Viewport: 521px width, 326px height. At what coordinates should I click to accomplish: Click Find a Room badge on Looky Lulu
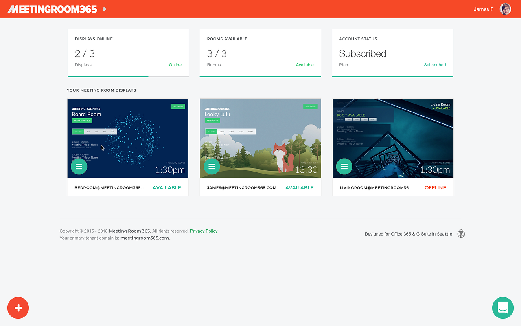pos(311,106)
